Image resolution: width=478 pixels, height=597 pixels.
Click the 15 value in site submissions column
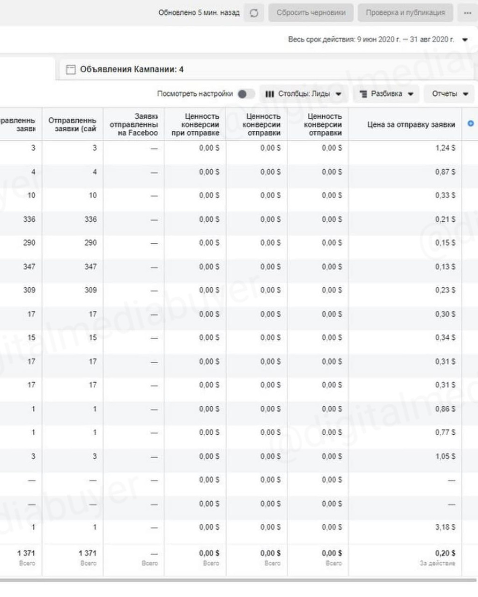[x=93, y=337]
